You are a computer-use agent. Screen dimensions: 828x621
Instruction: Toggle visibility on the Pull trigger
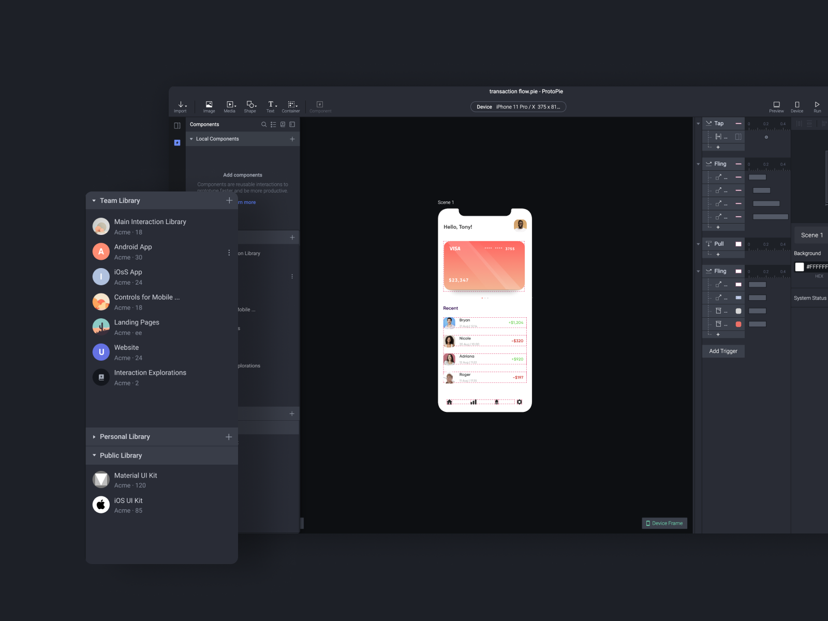[x=738, y=243]
